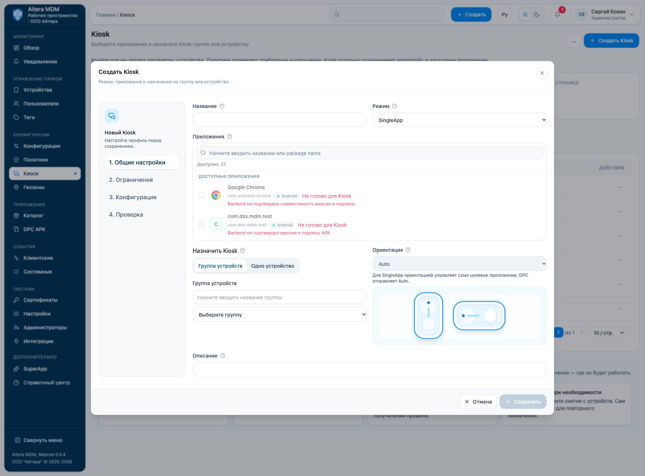Click the Ру language button

[x=505, y=14]
